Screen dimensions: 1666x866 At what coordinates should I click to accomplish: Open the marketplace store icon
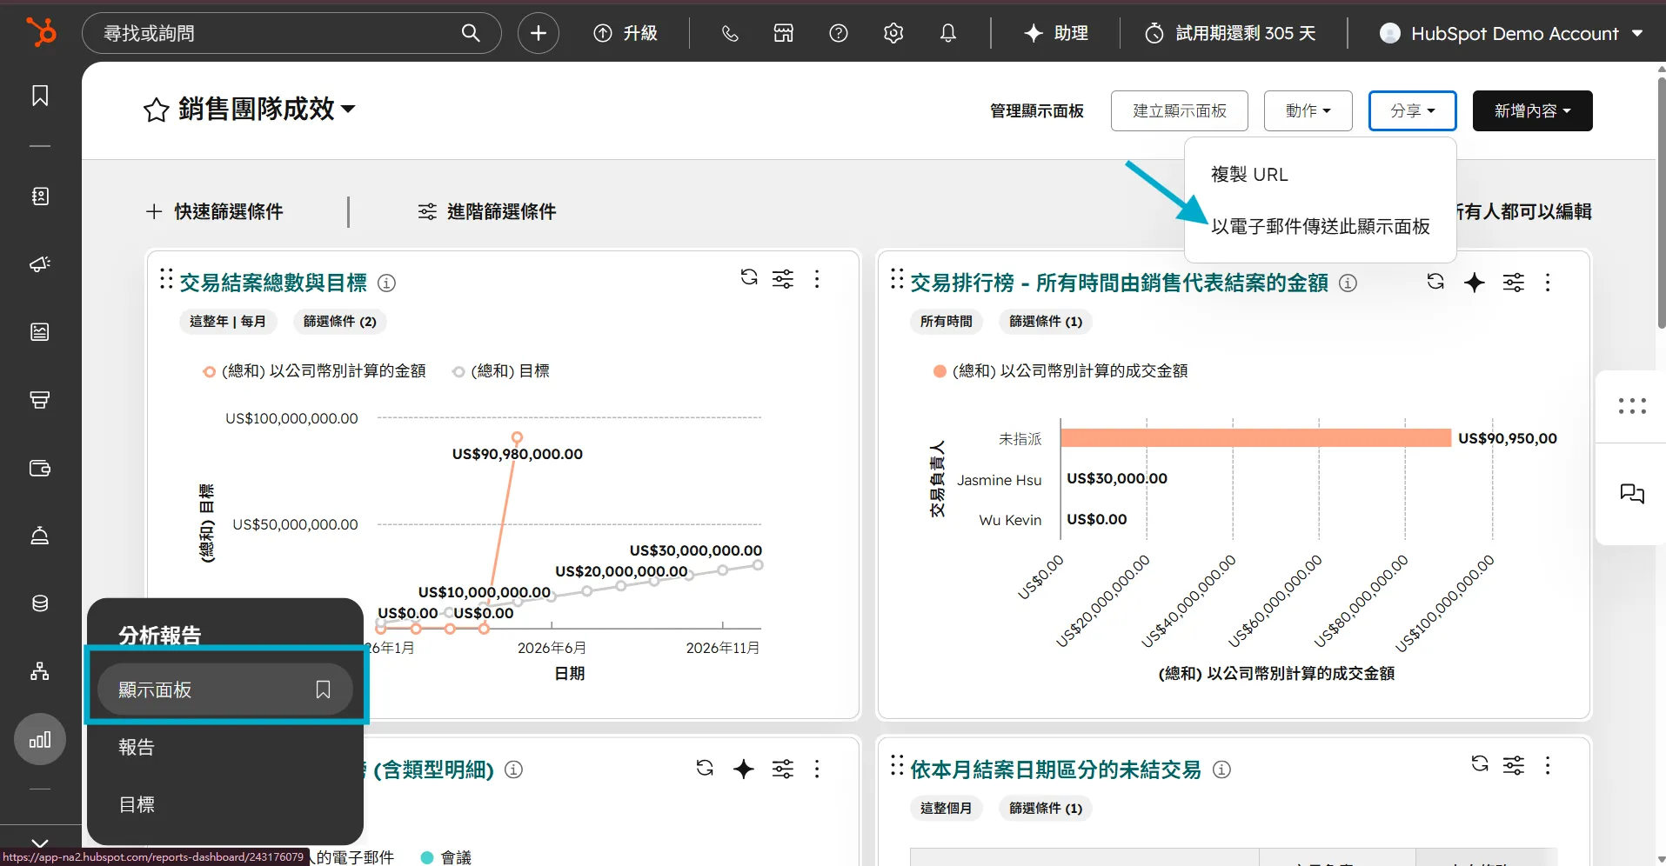(x=784, y=33)
